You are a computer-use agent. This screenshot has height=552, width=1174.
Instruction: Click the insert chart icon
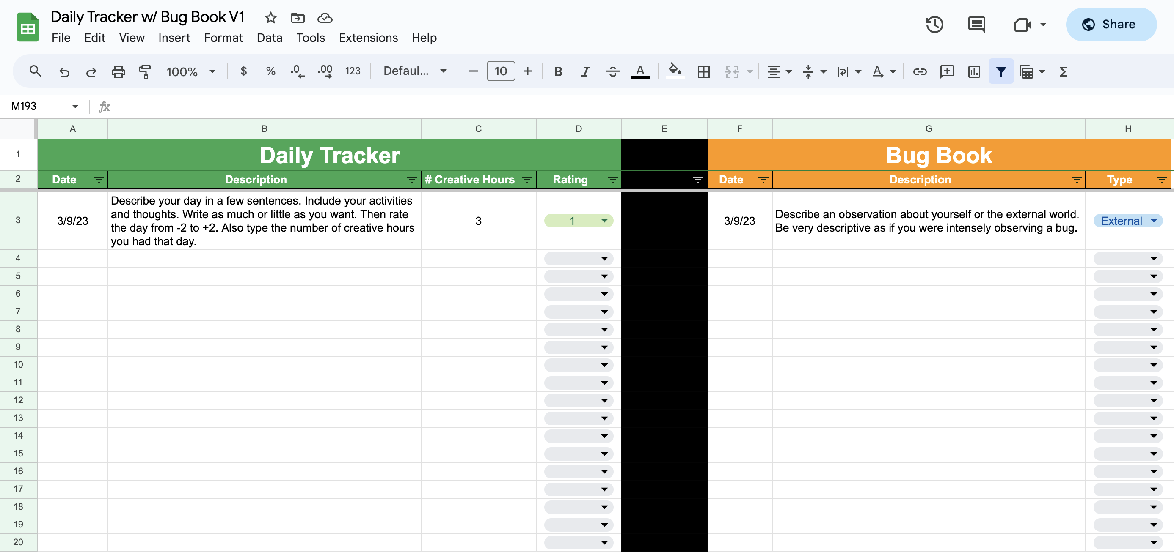click(974, 71)
